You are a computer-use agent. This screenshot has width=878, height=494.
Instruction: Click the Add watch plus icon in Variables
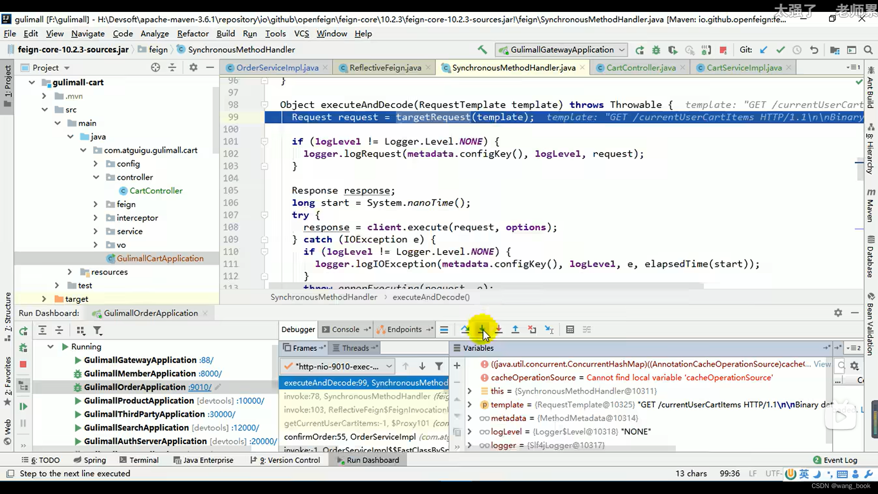[x=457, y=365]
